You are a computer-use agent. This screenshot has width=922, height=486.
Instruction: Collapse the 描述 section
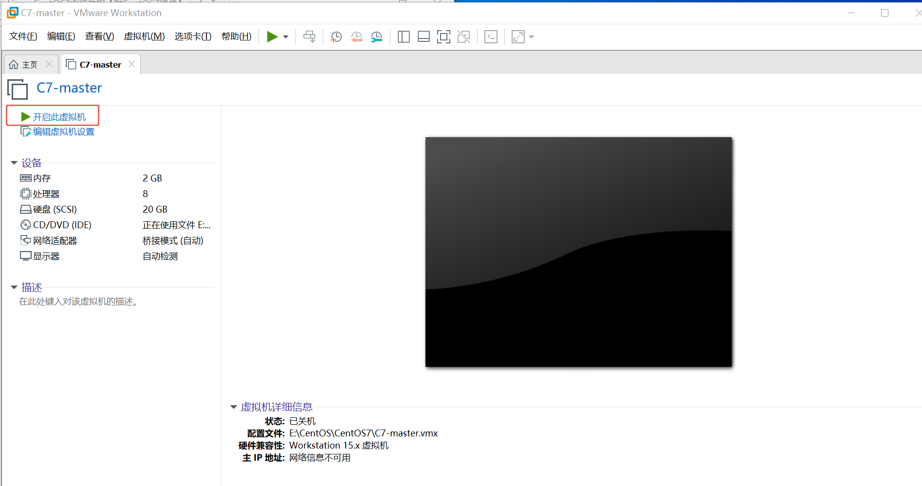[14, 288]
